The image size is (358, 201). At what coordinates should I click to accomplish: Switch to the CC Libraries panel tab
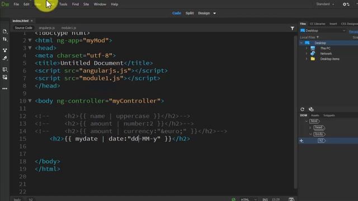pos(317,23)
